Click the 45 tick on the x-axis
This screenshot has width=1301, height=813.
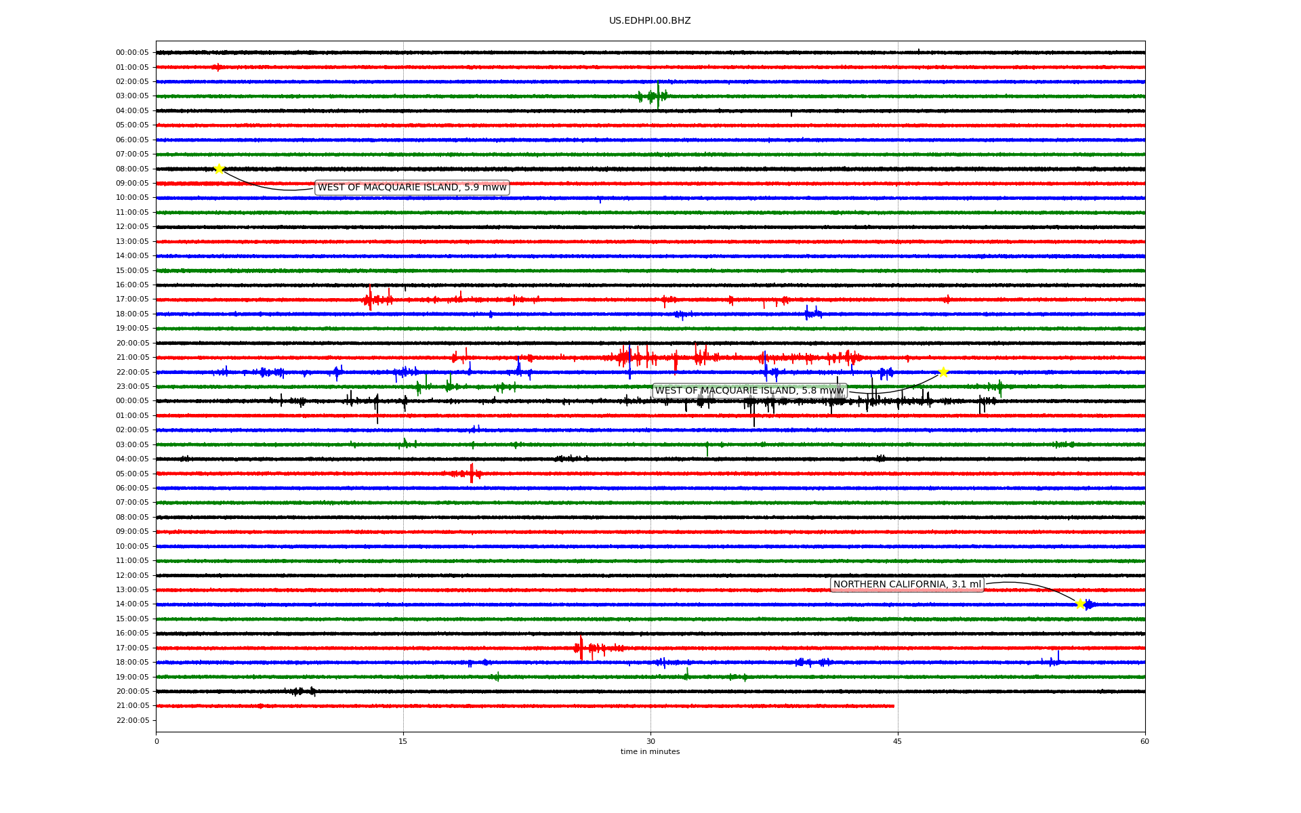point(897,741)
